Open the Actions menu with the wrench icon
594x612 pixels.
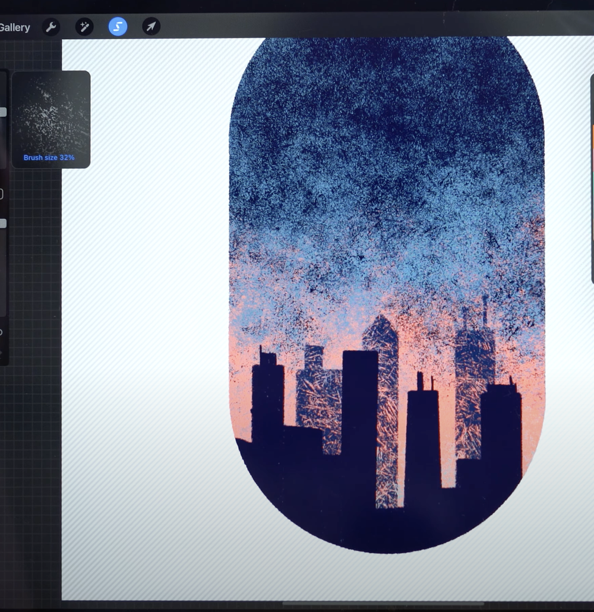point(51,27)
